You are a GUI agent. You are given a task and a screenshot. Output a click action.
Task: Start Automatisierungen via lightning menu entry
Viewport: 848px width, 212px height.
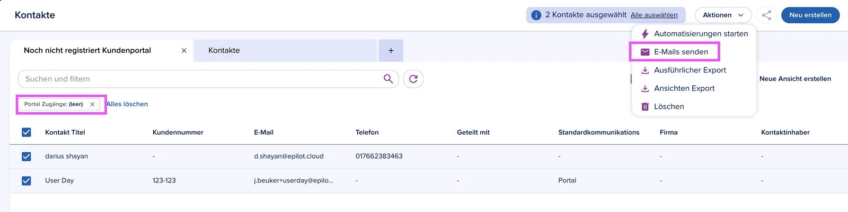pyautogui.click(x=694, y=34)
